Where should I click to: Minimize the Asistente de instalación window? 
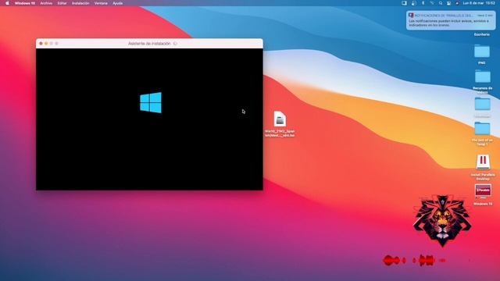46,44
